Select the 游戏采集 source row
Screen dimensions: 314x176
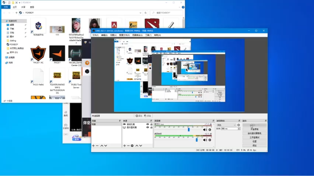point(138,124)
